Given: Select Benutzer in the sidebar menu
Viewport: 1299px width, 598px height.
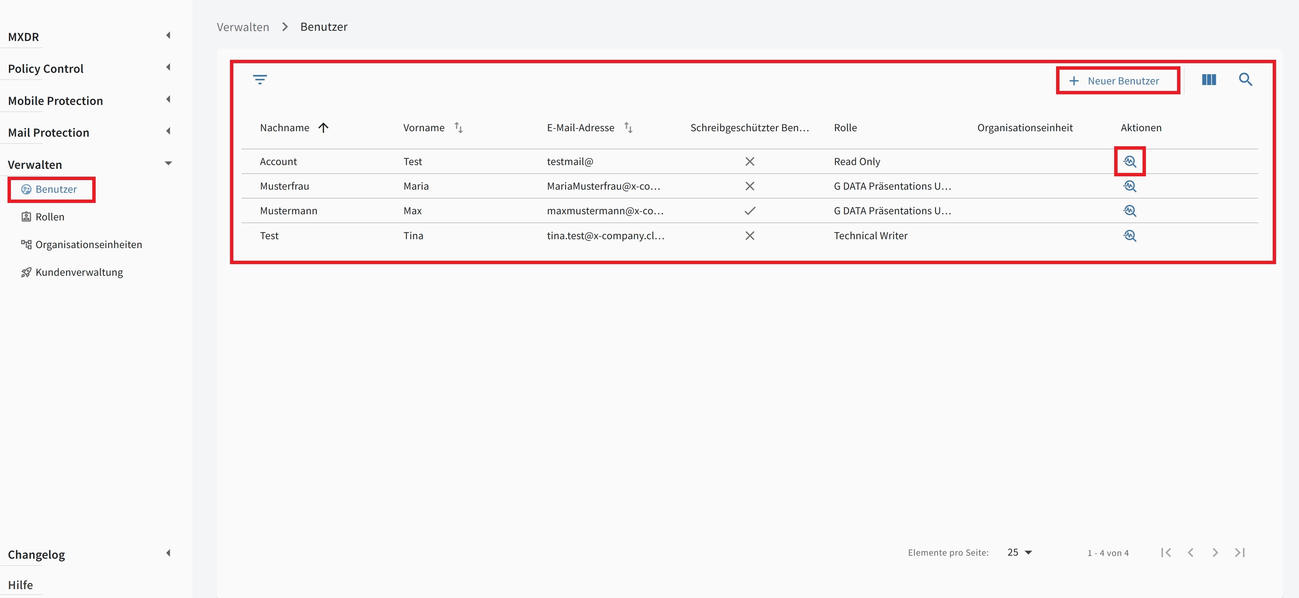Looking at the screenshot, I should click(55, 189).
